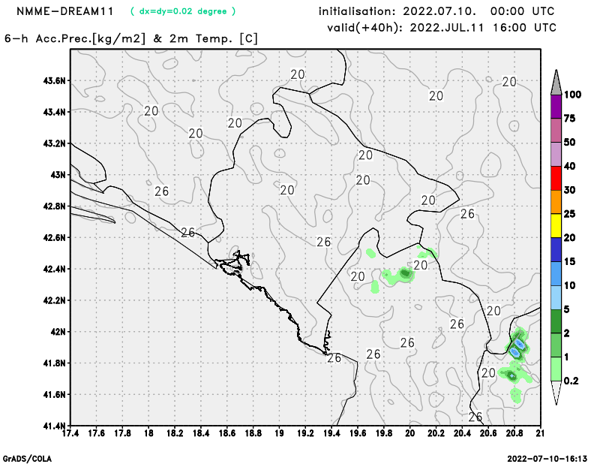Click the 20.2 longitude axis label
The height and width of the screenshot is (464, 600).
click(436, 434)
